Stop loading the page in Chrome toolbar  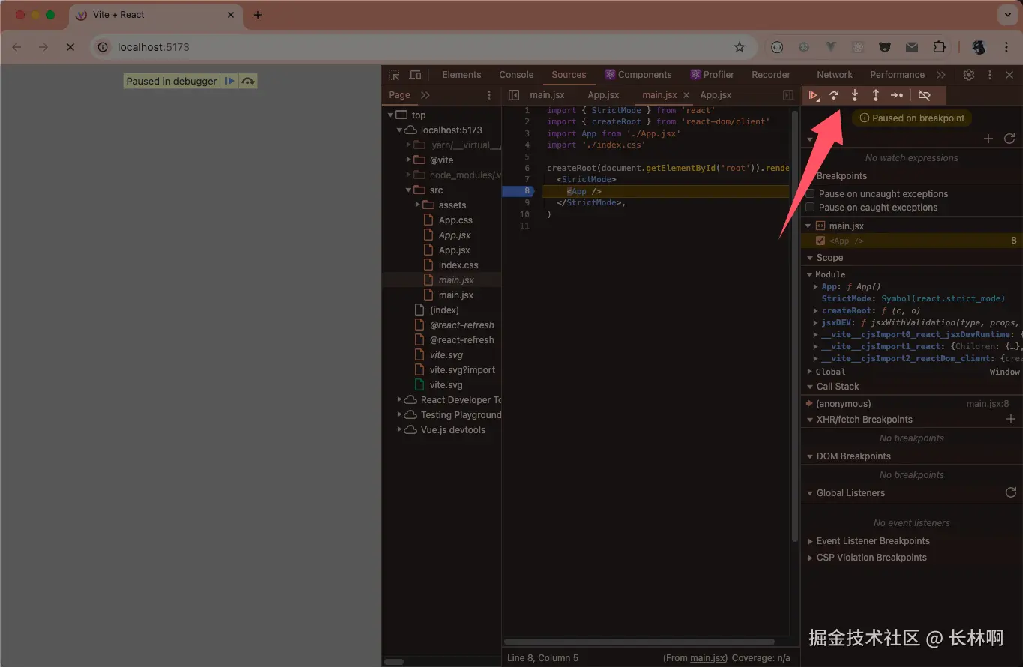click(70, 47)
